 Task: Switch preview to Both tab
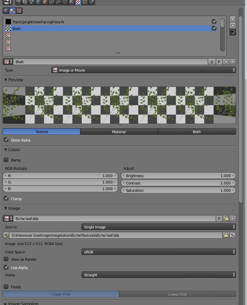click(x=196, y=132)
